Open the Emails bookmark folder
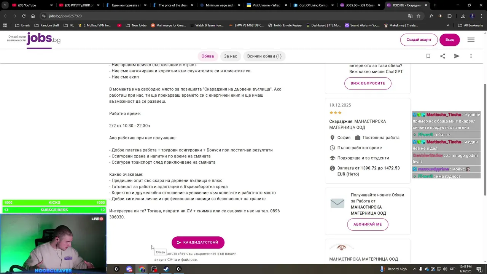The image size is (487, 274). point(22,25)
